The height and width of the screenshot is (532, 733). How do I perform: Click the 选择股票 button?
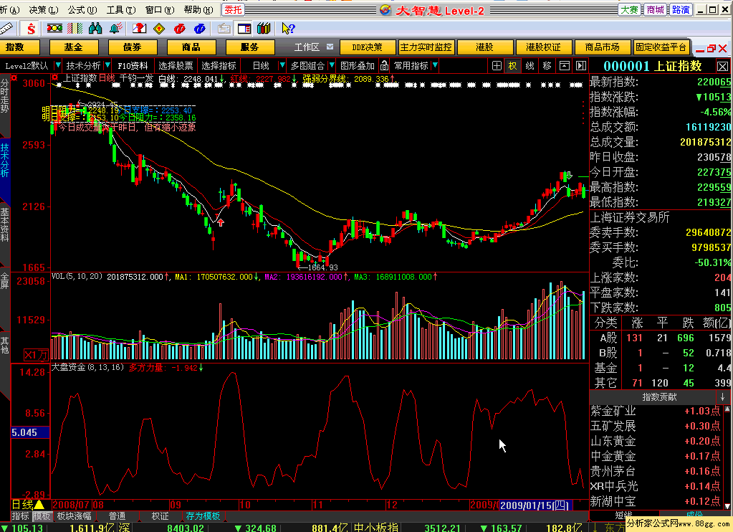176,65
